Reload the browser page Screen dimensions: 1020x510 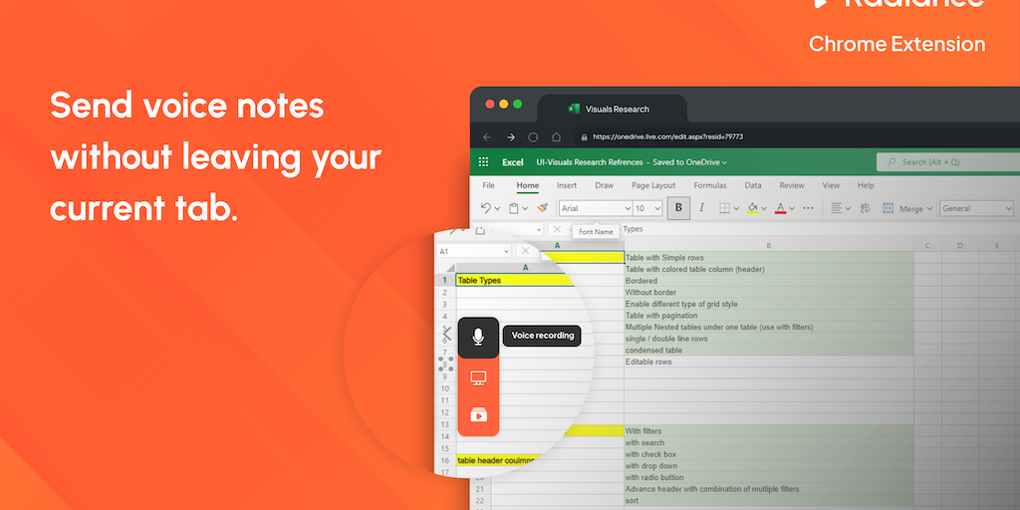click(534, 136)
